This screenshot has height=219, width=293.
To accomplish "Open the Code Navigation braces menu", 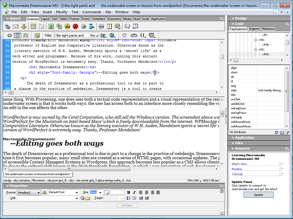I will (x=143, y=35).
